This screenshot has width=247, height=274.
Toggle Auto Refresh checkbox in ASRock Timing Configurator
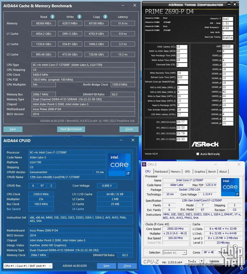(198, 154)
